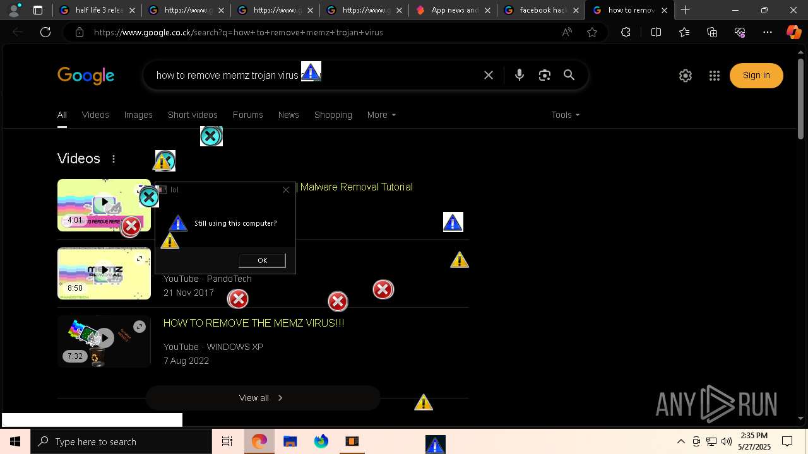Click the Google search magnifier button
Screen dimensions: 808x454
[569, 75]
